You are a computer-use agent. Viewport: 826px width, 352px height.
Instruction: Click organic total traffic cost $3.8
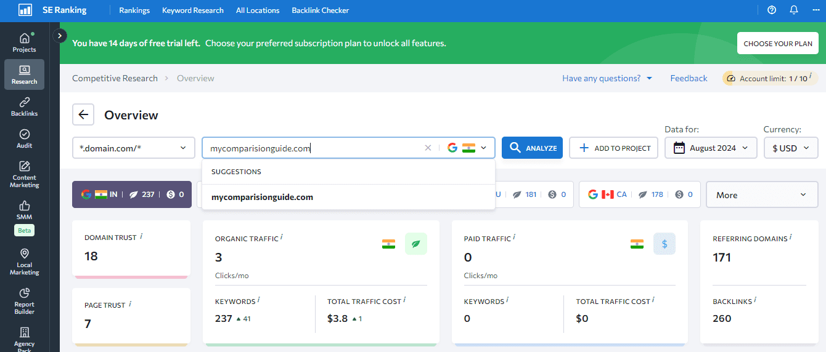point(338,318)
